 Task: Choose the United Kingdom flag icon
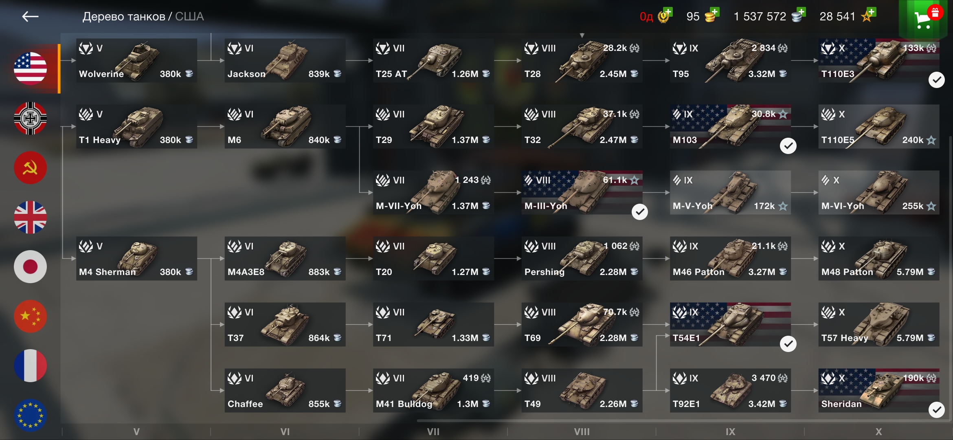tap(30, 217)
